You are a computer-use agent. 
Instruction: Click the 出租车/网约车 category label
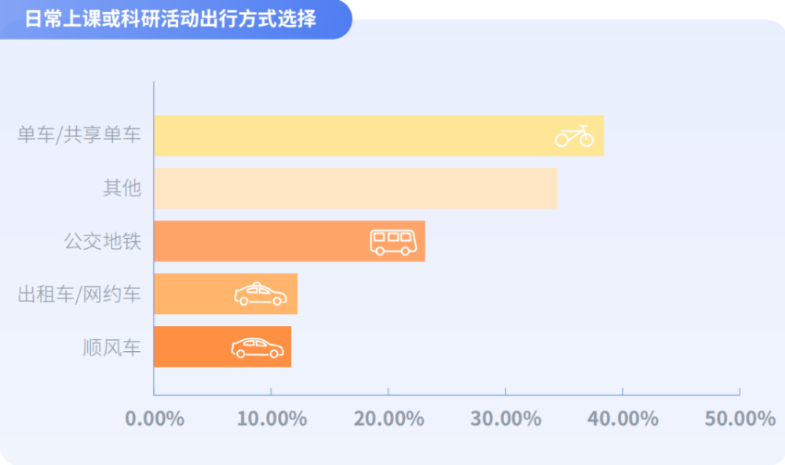point(79,294)
